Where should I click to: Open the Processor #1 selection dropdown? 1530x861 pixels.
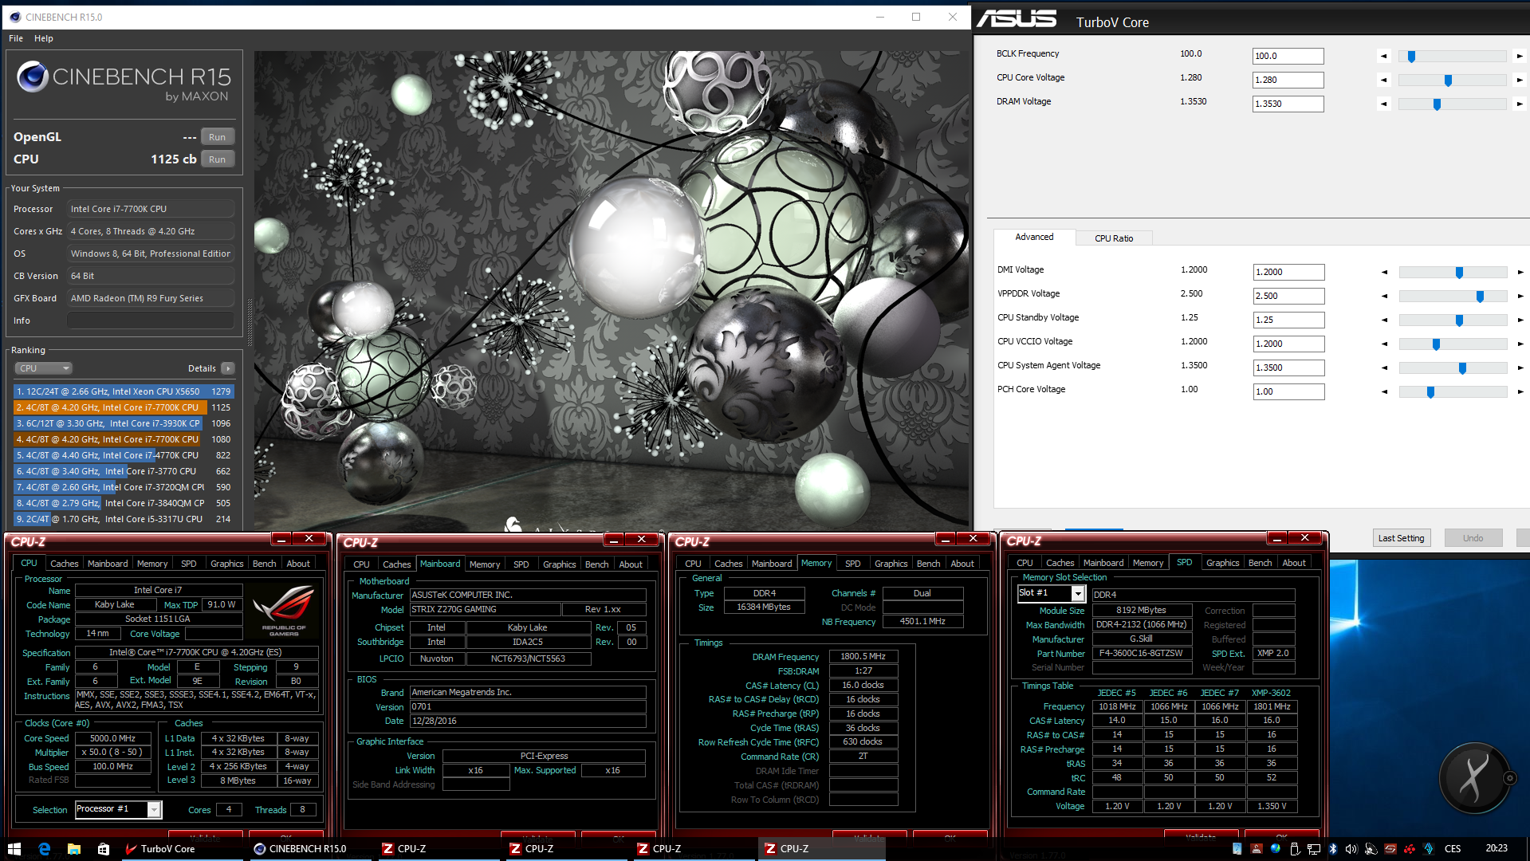(154, 810)
